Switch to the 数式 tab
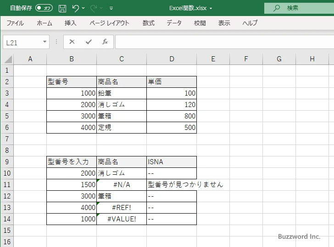334x247 pixels. click(x=149, y=23)
